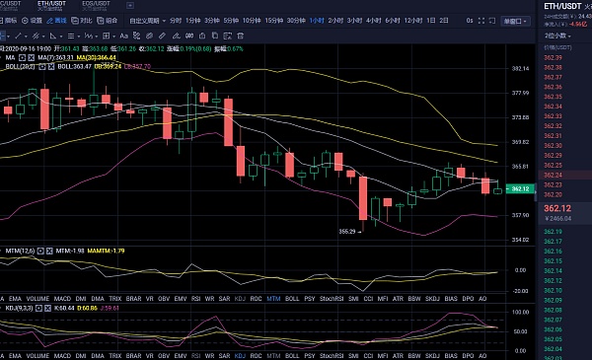
Task: Click the 362.12 current price label
Action: pyautogui.click(x=520, y=188)
